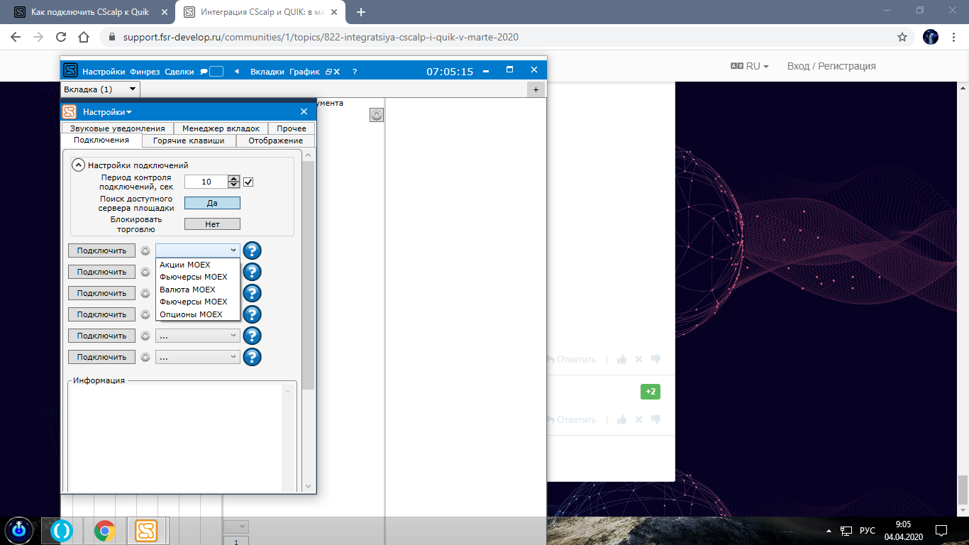
Task: Open CScalp app from the taskbar
Action: [x=147, y=530]
